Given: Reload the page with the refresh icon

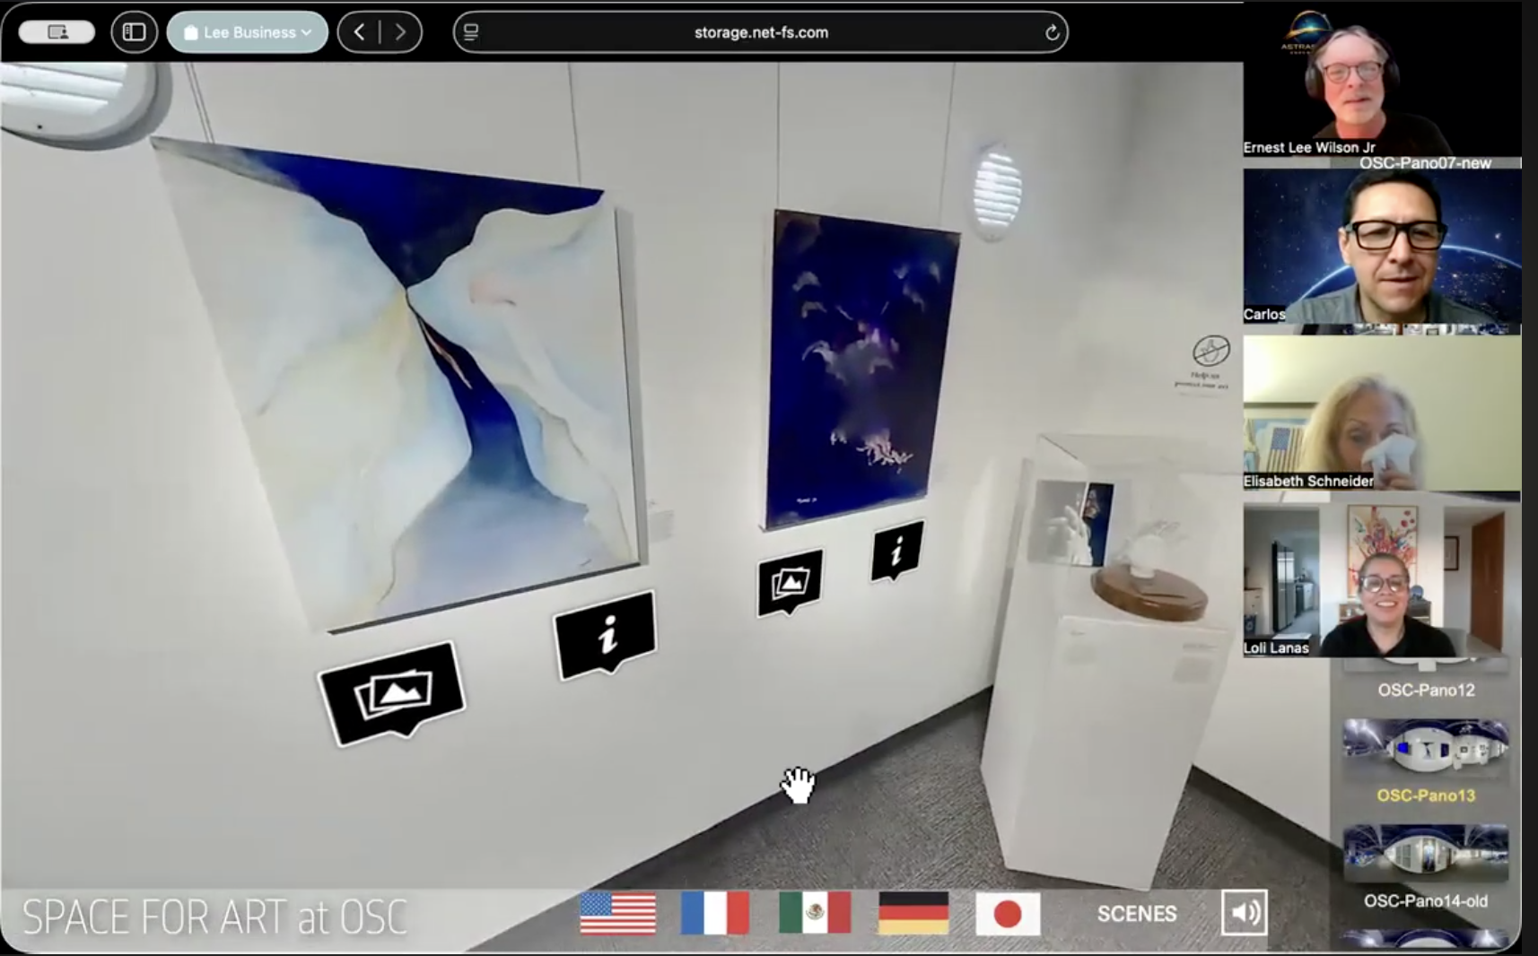Looking at the screenshot, I should coord(1052,33).
